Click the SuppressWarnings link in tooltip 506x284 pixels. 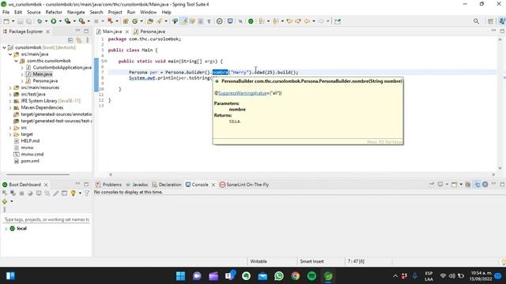(x=243, y=93)
